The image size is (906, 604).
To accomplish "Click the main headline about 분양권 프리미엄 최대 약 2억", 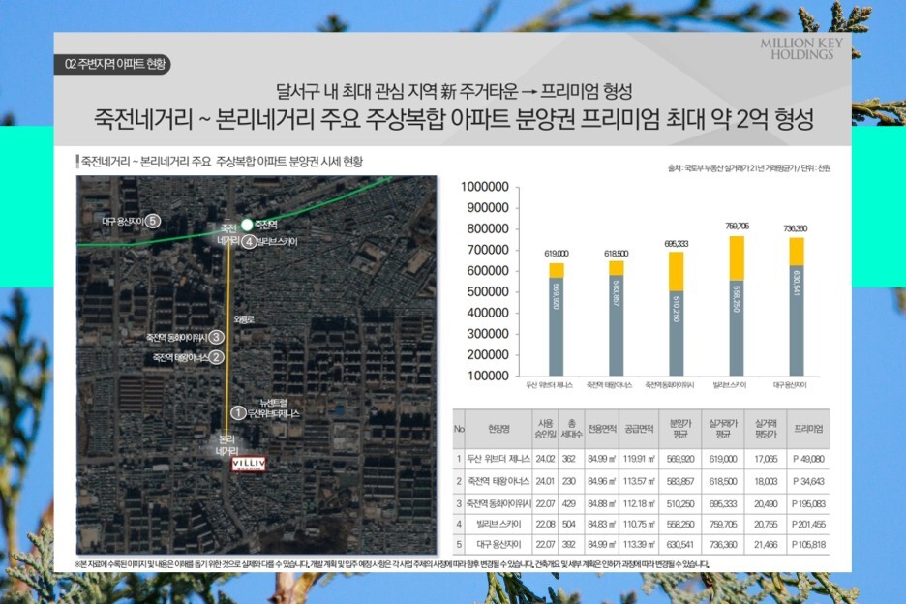I will tap(454, 119).
